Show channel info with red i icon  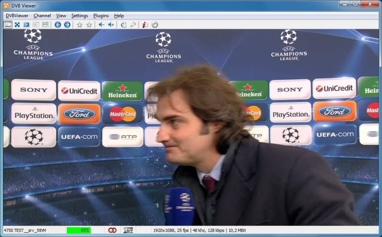click(145, 24)
